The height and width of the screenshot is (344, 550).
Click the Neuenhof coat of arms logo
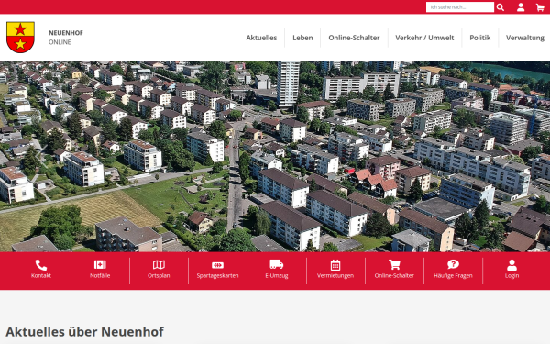tap(20, 38)
